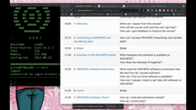Open Overview of the ARCHER2 system link
The width and height of the screenshot is (196, 110).
pos(96,55)
